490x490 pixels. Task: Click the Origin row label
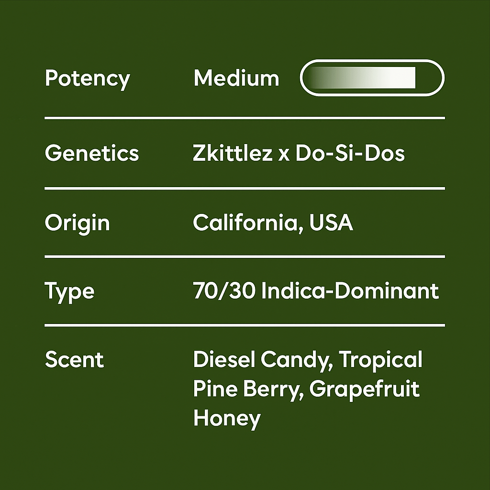pyautogui.click(x=77, y=223)
